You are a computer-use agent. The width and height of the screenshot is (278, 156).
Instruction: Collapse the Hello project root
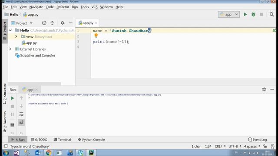coord(10,30)
